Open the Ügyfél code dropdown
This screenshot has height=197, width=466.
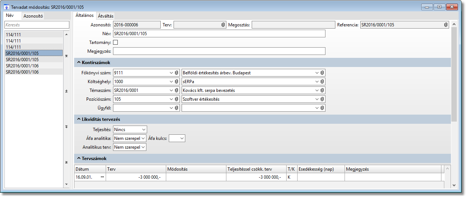pyautogui.click(x=171, y=108)
